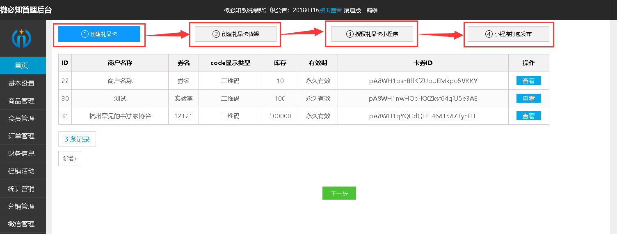Click the 卡券ID column header
Viewport: 617px width, 234px height.
(x=423, y=63)
